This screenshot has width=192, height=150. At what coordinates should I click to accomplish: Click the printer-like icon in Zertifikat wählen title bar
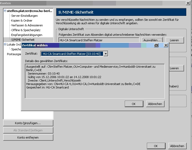tap(156, 45)
